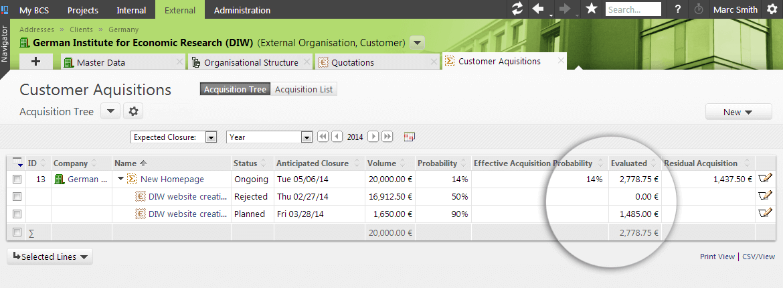Go to Addresses breadcrumb link
This screenshot has height=288, width=783.
(36, 29)
